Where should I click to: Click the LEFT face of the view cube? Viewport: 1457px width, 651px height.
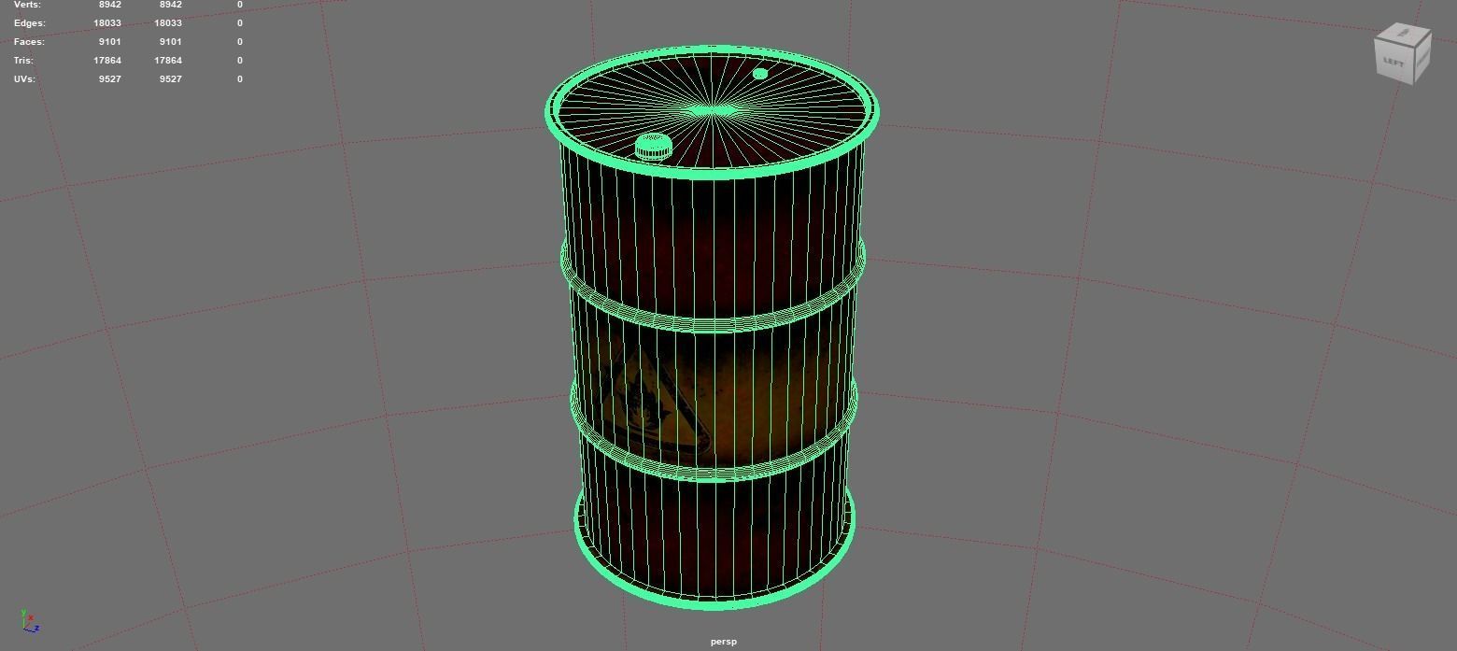click(x=1395, y=63)
